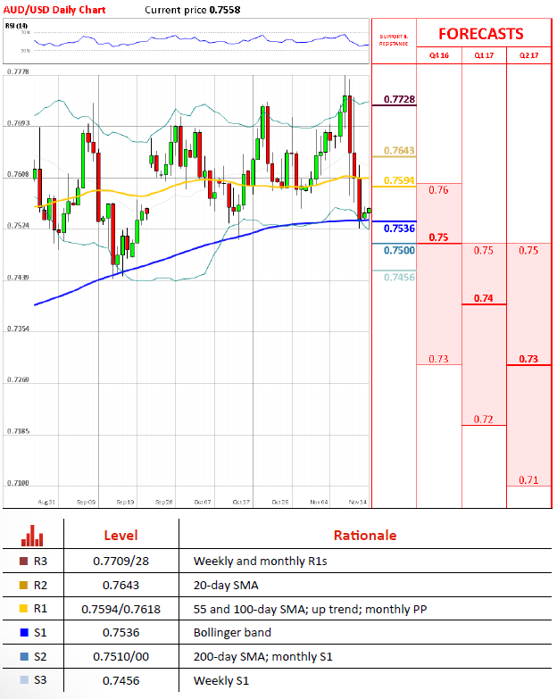Image resolution: width=557 pixels, height=699 pixels.
Task: Click 'Weekly and monthly R1s' rationale
Action: [261, 561]
